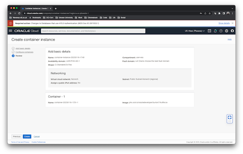243x154 pixels.
Task: Open the Help link
Action: pyautogui.click(x=229, y=40)
